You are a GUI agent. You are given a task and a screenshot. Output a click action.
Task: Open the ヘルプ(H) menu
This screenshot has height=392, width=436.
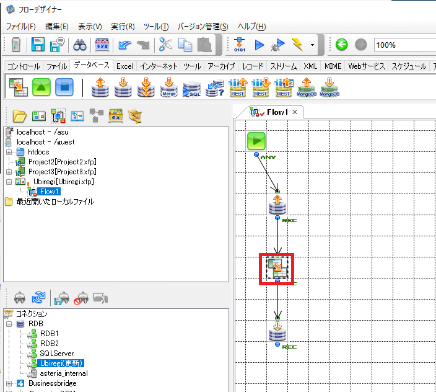pos(251,27)
